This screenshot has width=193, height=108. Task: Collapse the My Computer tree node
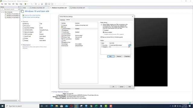click(2, 12)
